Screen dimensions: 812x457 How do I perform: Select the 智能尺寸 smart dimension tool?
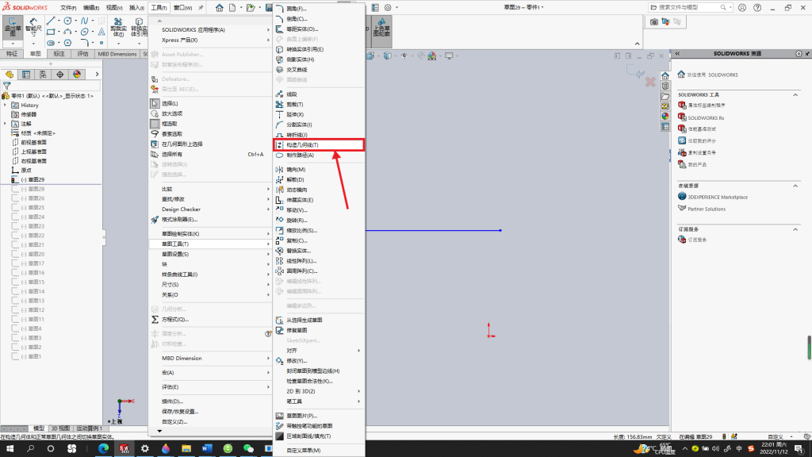tap(33, 27)
